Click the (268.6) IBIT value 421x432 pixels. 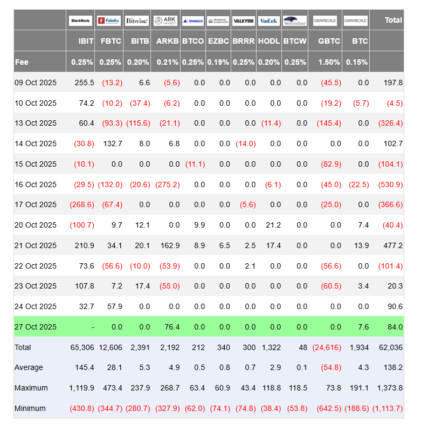click(x=82, y=204)
